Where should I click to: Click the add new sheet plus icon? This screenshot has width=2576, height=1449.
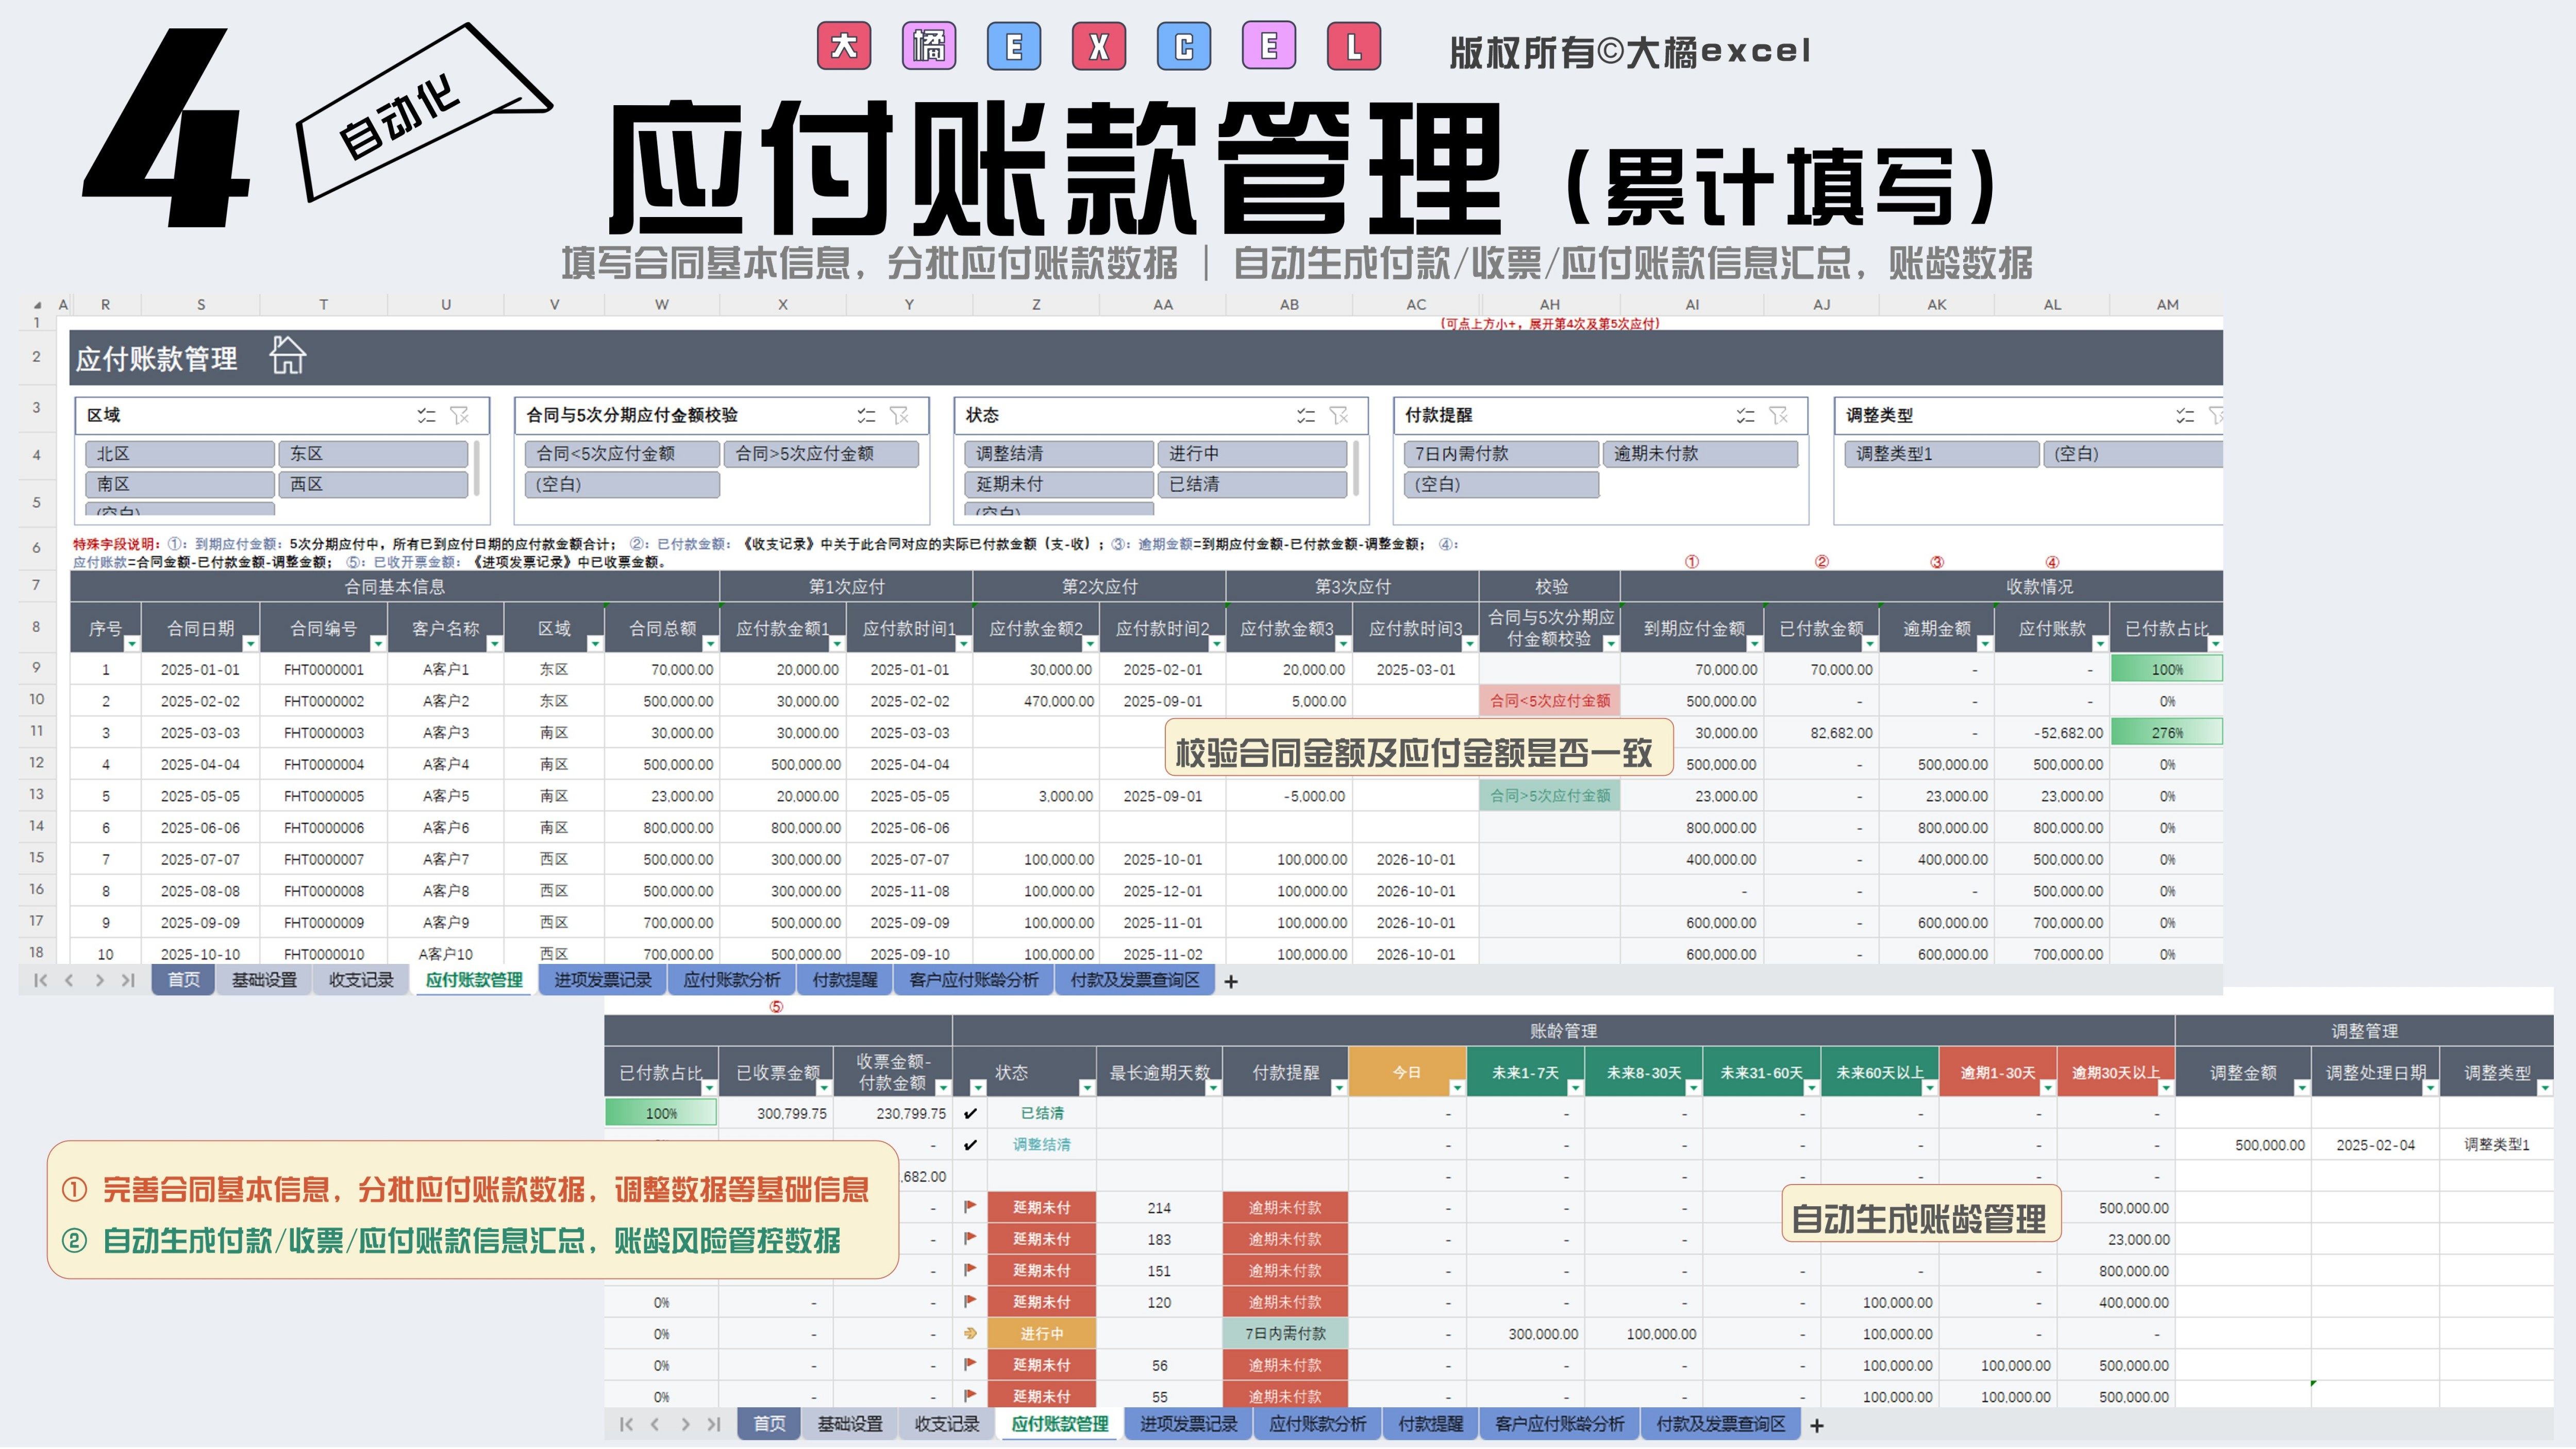click(1231, 981)
